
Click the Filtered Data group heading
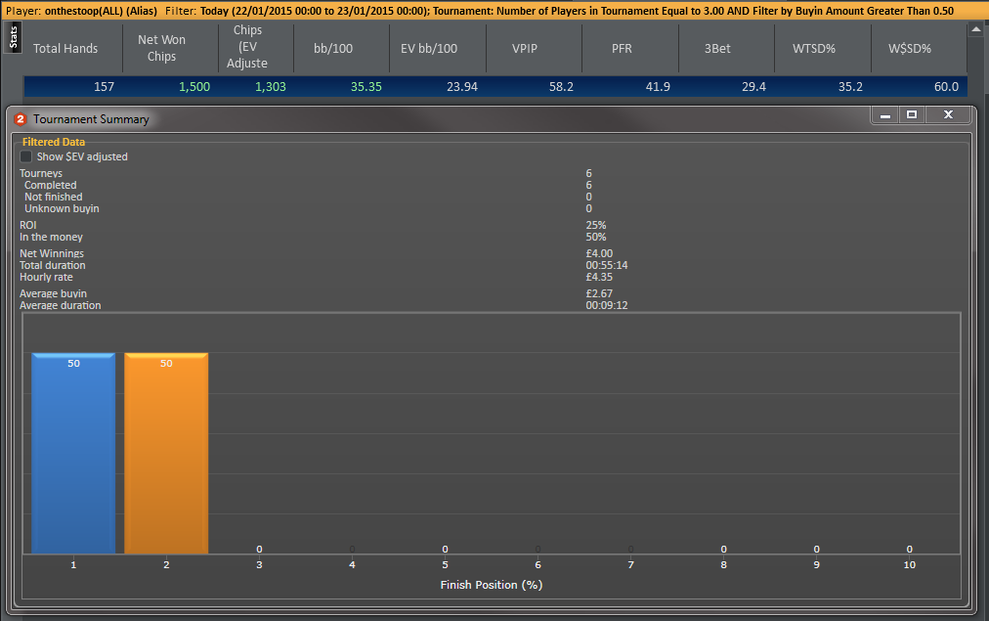tap(54, 142)
